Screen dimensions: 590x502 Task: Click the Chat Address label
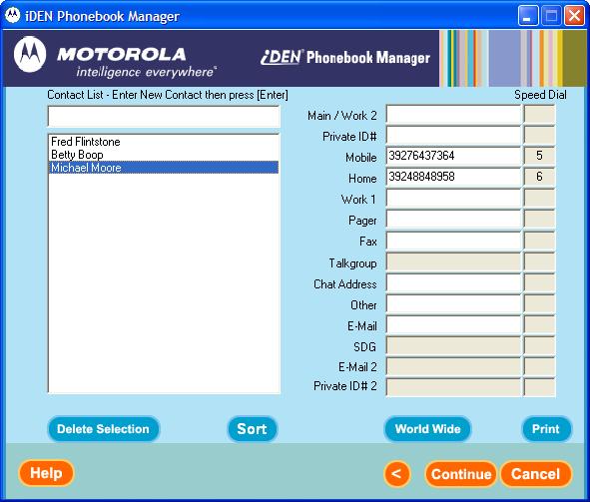coord(345,283)
